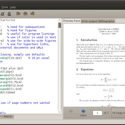Go to the Previous preview page

pos(71,113)
